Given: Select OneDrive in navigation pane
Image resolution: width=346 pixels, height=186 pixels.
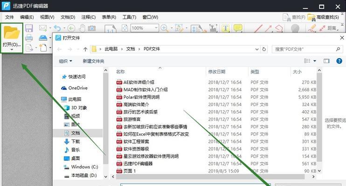Looking at the screenshot, I should 78,88.
